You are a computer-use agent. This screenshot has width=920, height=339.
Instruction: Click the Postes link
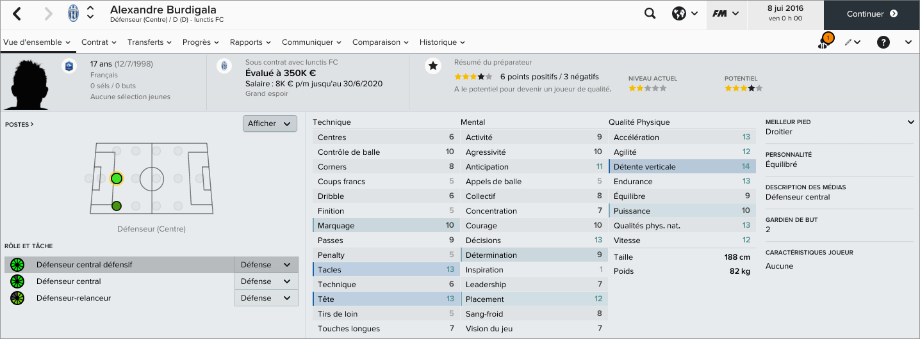(19, 125)
